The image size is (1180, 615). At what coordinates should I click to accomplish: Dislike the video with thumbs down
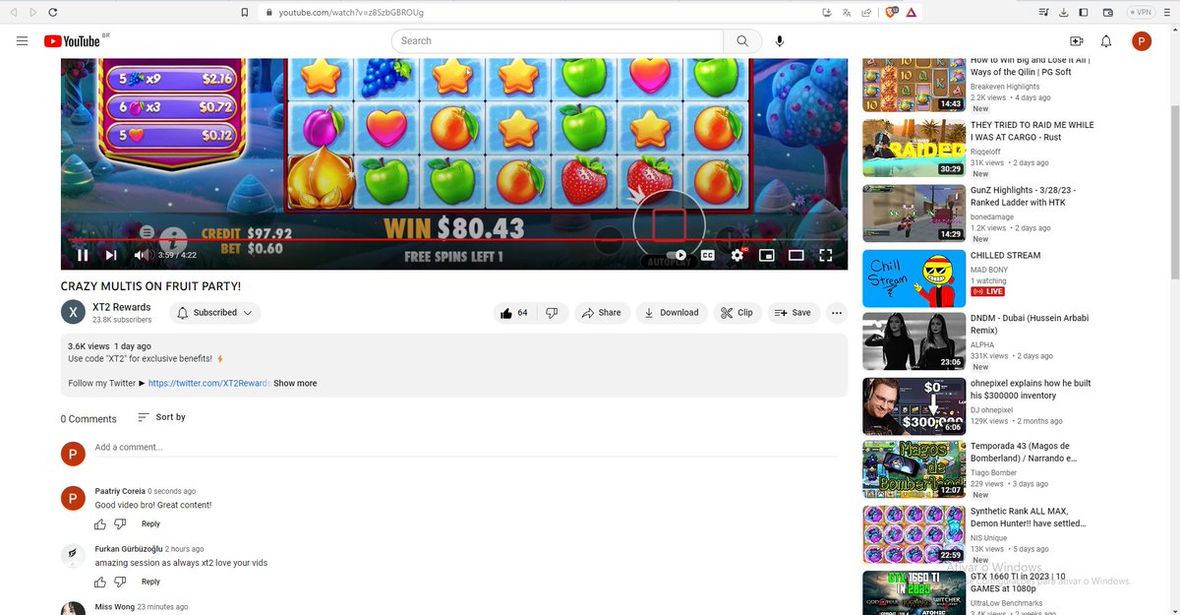552,313
